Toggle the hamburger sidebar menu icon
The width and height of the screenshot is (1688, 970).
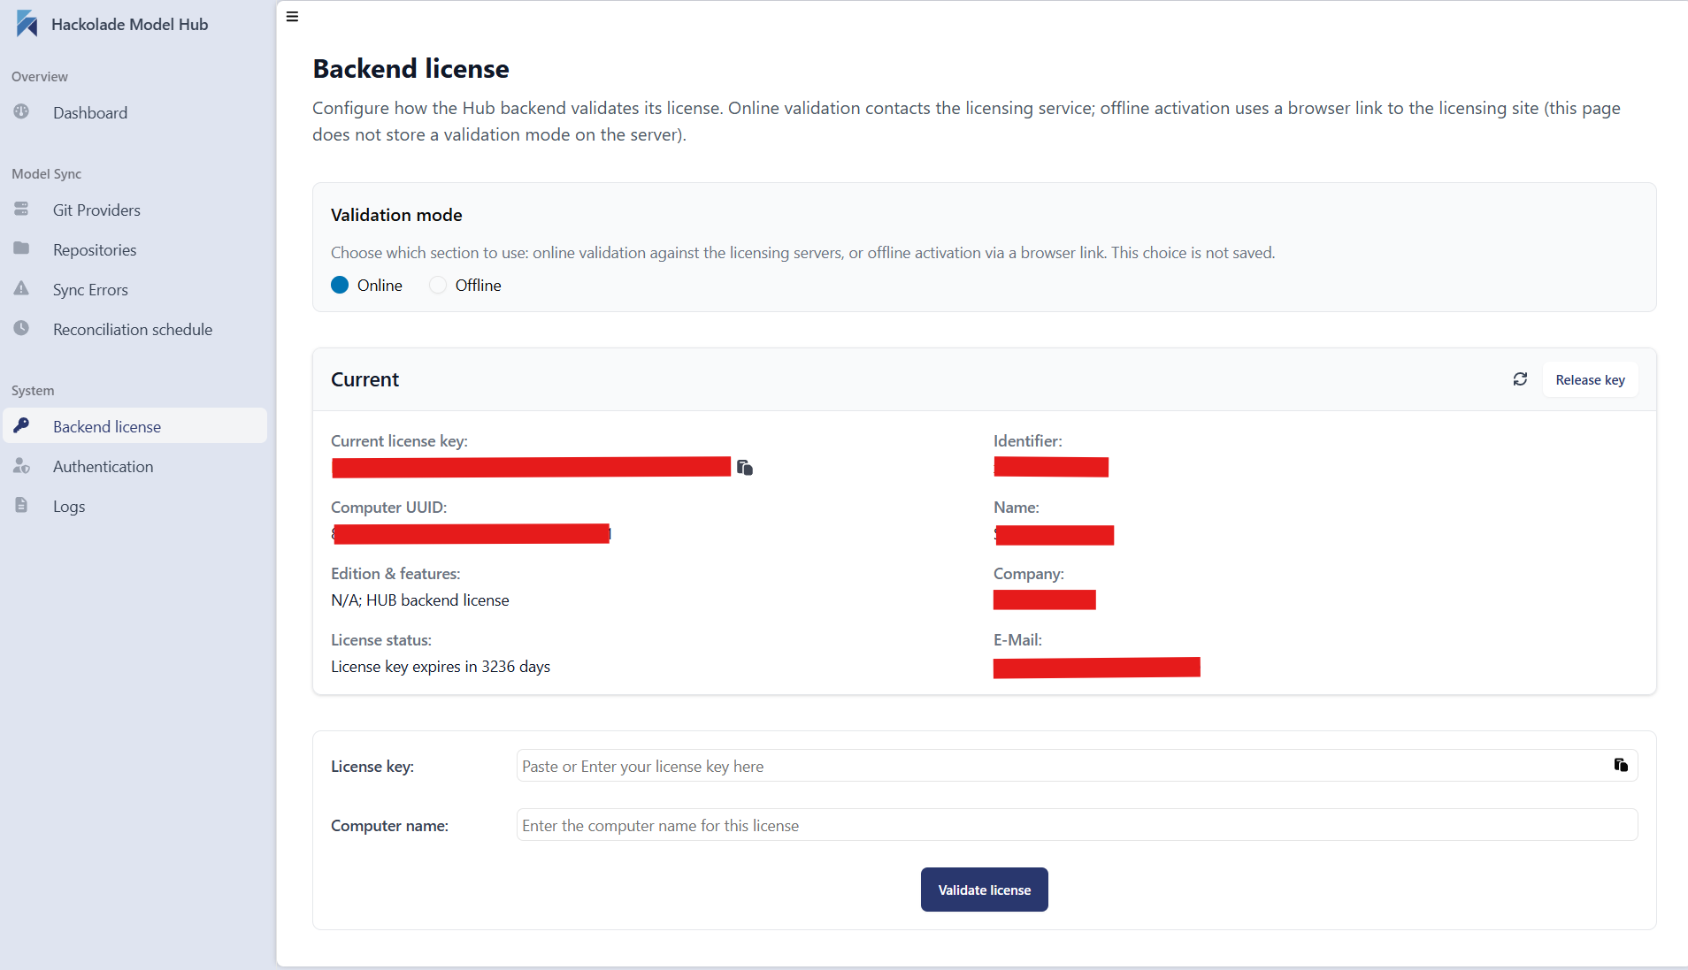coord(293,17)
